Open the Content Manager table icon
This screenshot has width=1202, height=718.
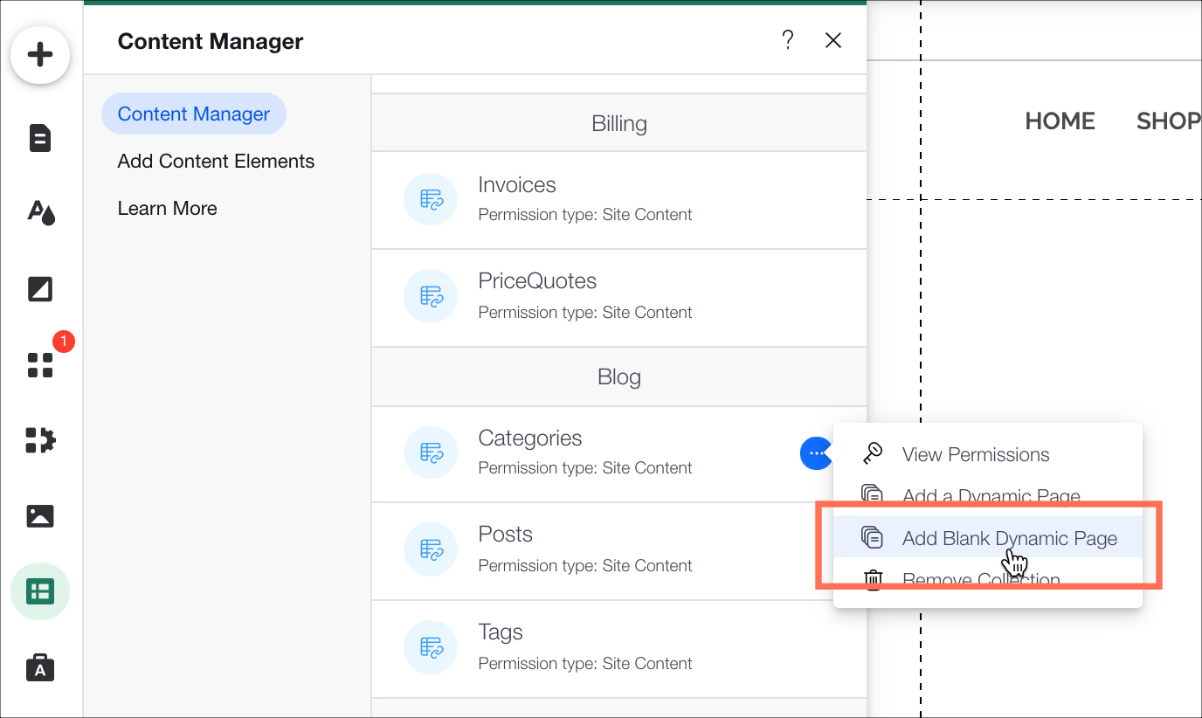[x=40, y=591]
